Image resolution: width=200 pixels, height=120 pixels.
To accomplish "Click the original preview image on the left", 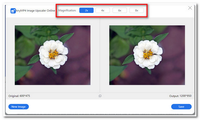I will [53, 55].
